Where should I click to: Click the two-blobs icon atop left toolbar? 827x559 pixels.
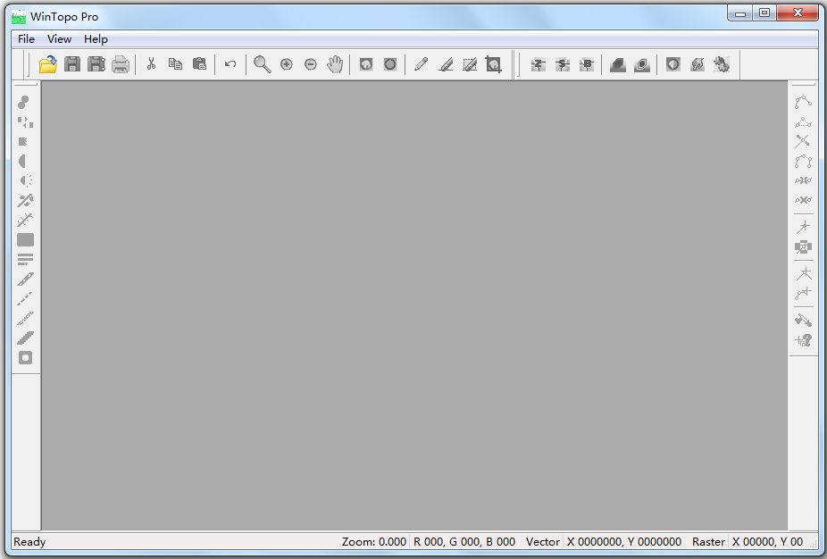pos(24,103)
